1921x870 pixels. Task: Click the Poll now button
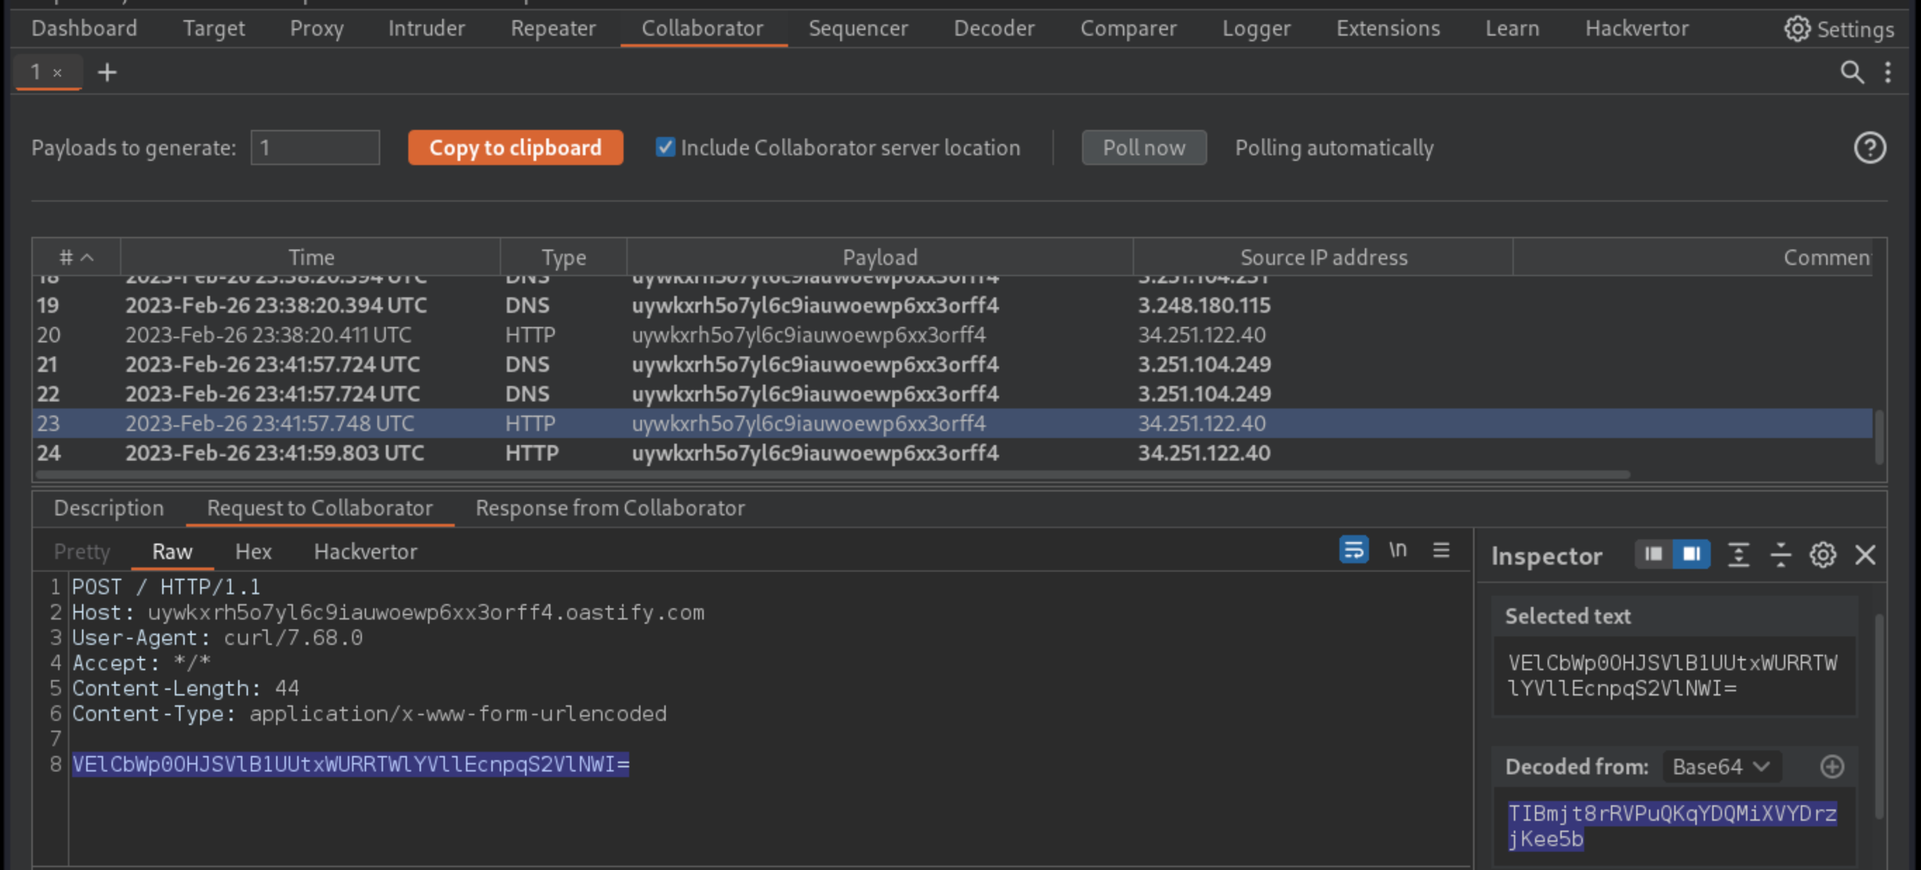(1144, 148)
